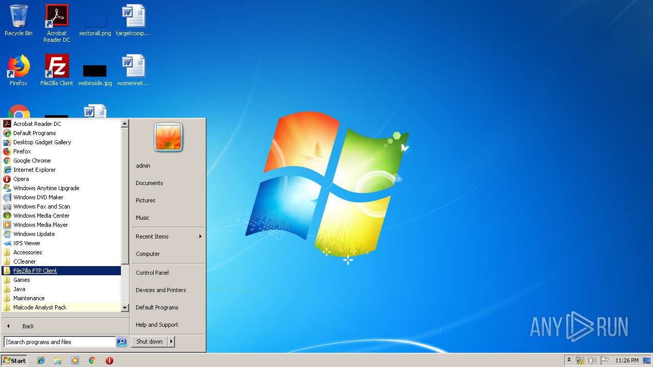This screenshot has height=367, width=653.
Task: Open Pictures from Start menu
Action: click(168, 200)
